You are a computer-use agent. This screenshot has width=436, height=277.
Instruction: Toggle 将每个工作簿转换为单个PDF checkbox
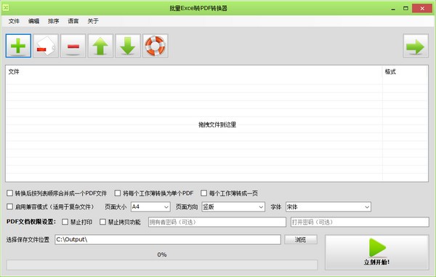pos(118,193)
